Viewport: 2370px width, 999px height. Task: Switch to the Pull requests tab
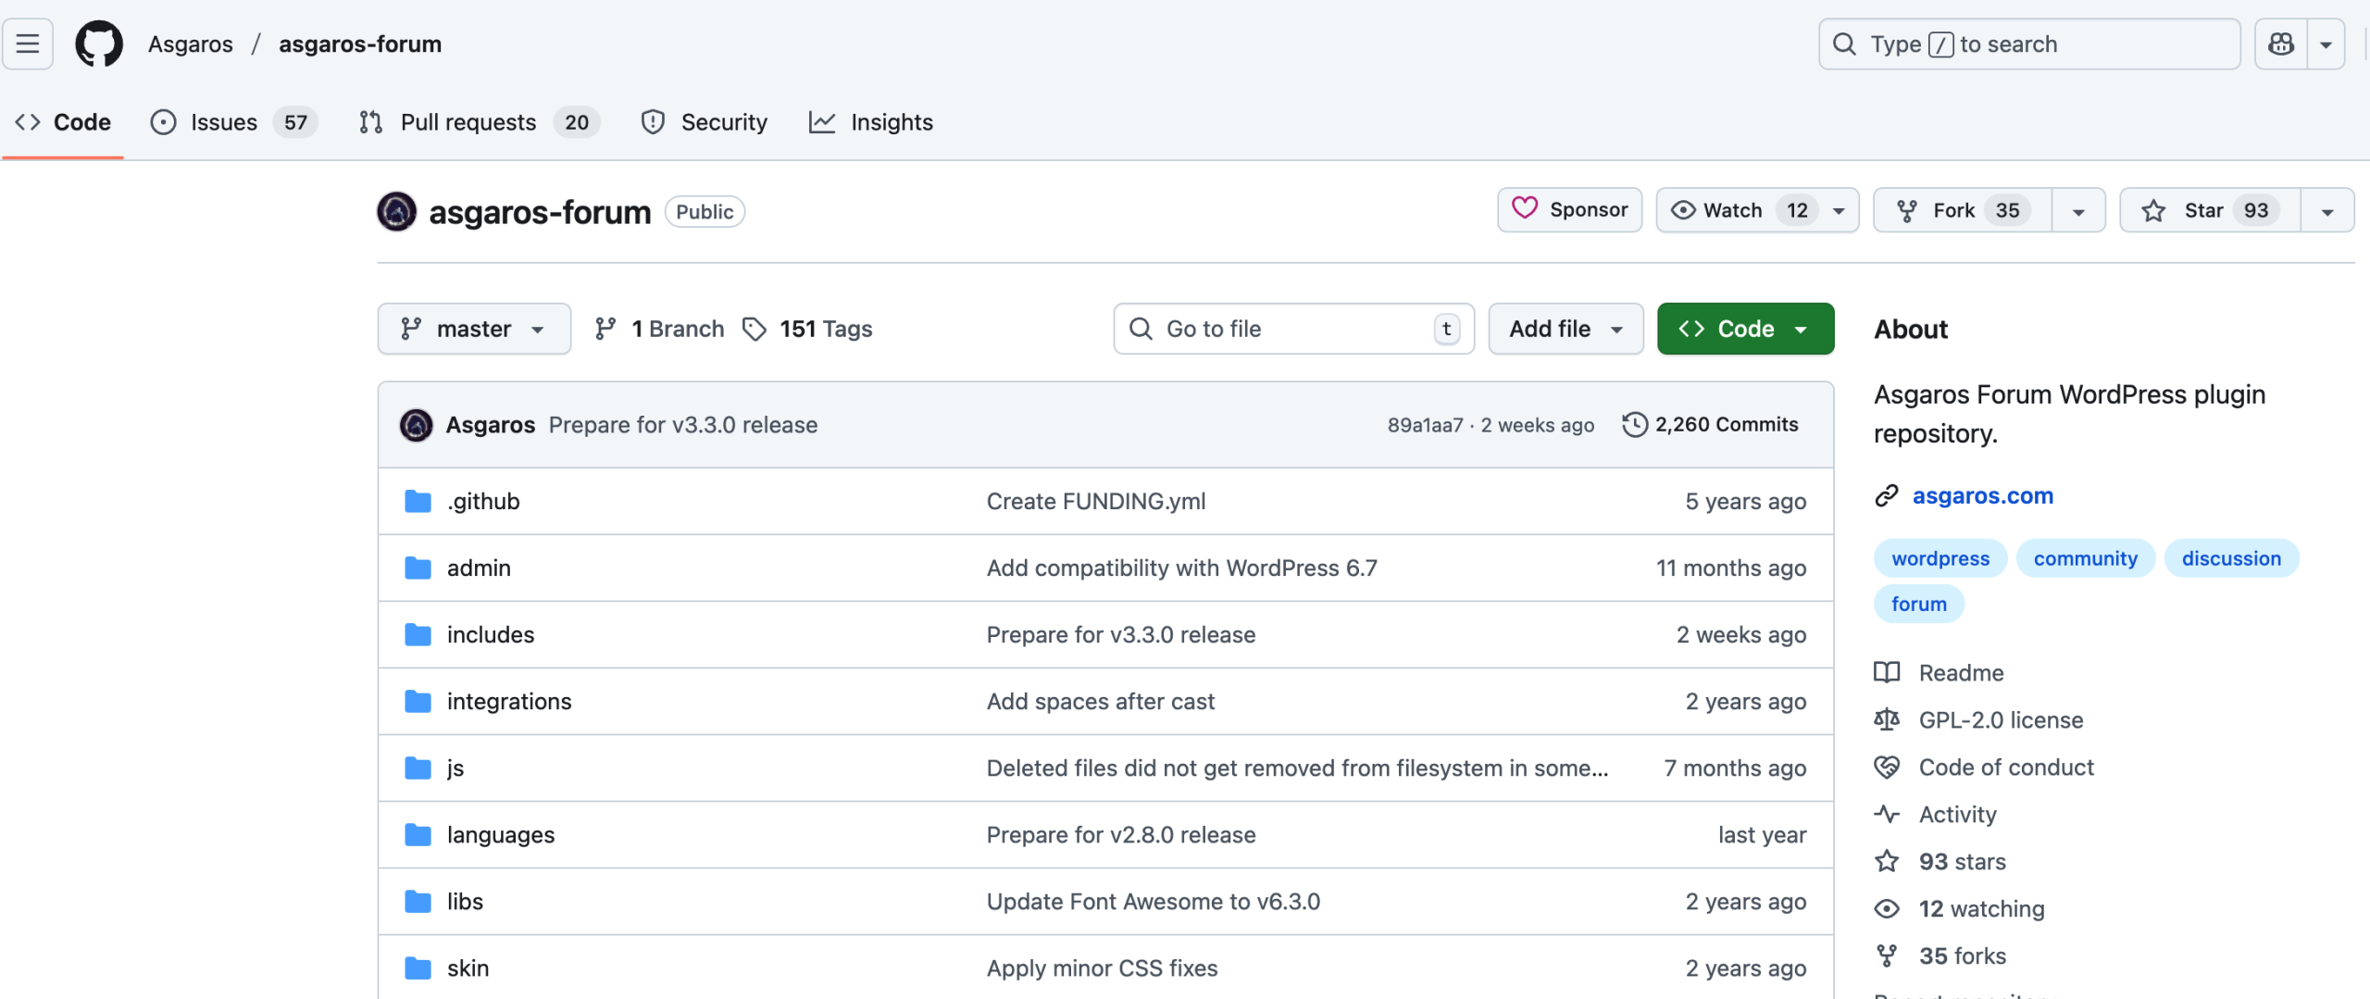tap(468, 121)
